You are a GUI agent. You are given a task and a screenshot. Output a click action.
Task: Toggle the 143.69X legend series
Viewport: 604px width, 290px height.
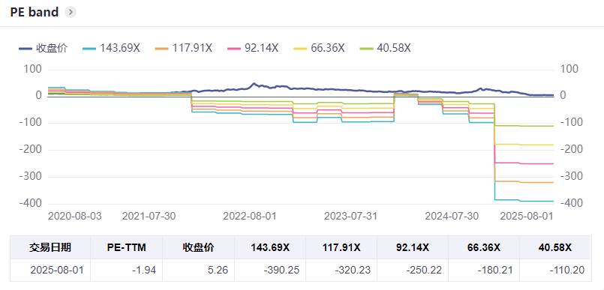pyautogui.click(x=111, y=49)
